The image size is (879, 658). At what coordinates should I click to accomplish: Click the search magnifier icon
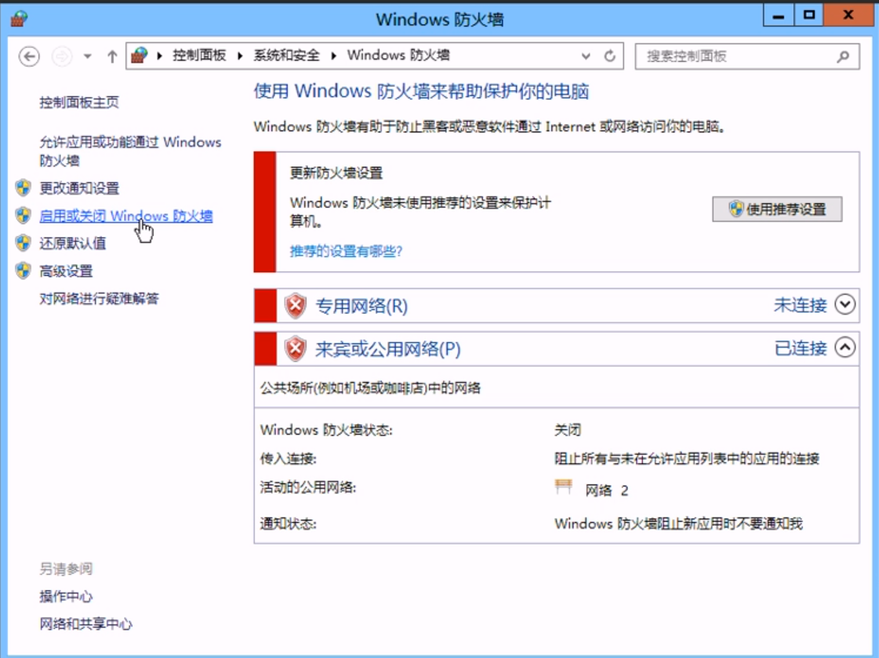click(843, 56)
